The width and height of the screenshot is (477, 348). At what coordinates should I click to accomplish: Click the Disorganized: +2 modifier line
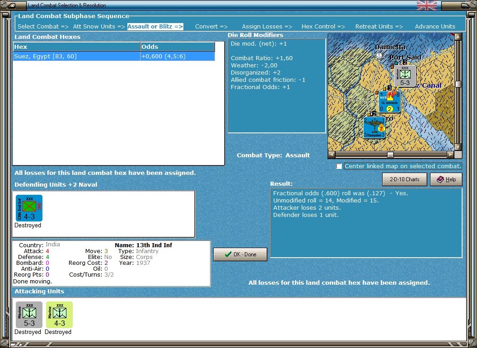coord(256,73)
